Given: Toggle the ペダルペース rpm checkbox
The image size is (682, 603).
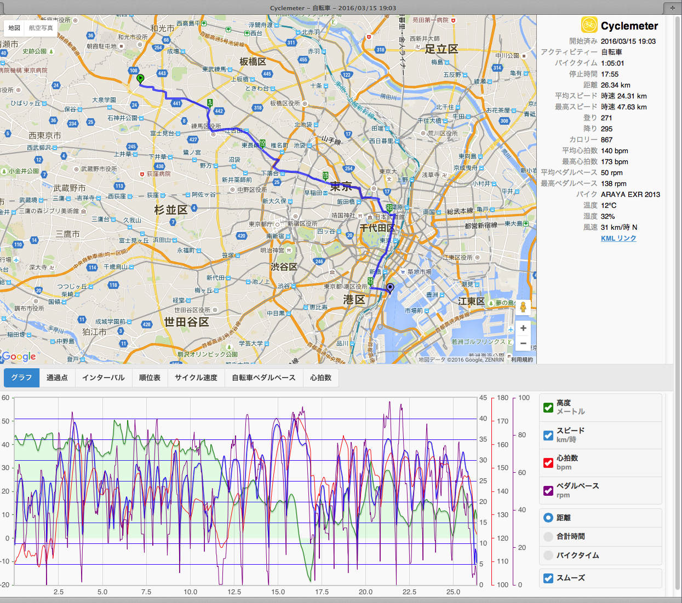Looking at the screenshot, I should click(x=548, y=490).
